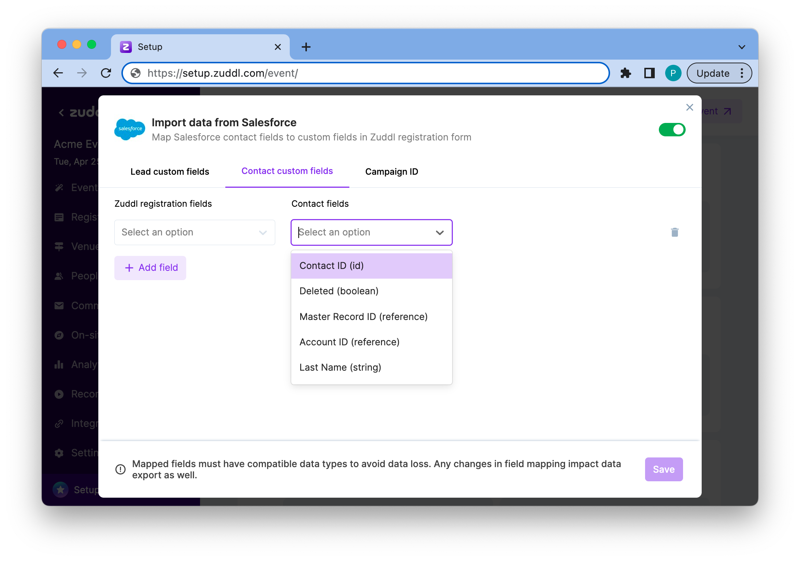Open the Registration section in sidebar
This screenshot has height=561, width=800.
pos(60,217)
